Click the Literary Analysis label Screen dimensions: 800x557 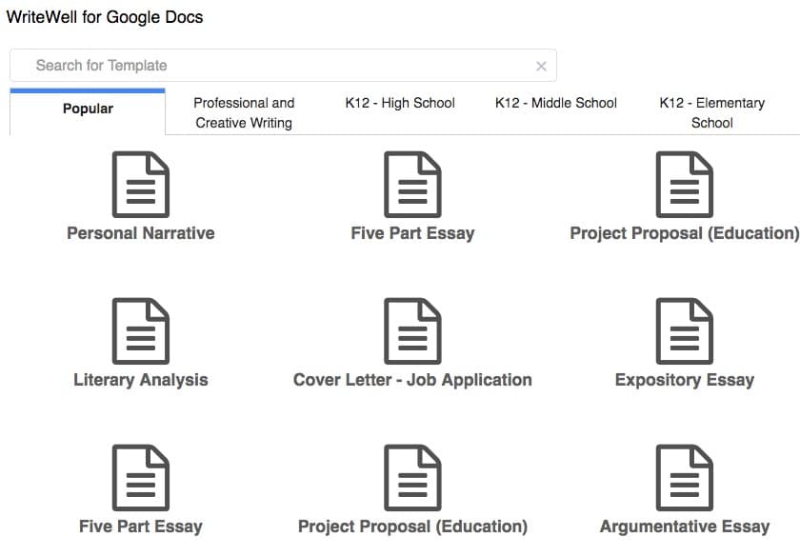tap(140, 379)
